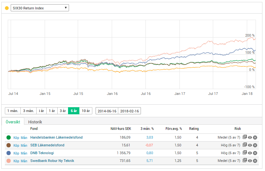
Task: Open fact sheet icon for Swedbank Robur Ny Teknik
Action: click(245, 161)
